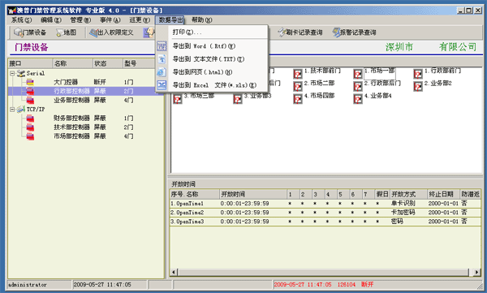This screenshot has height=293, width=487.
Task: Select door icon 2.业务部2
Action: tap(418, 86)
